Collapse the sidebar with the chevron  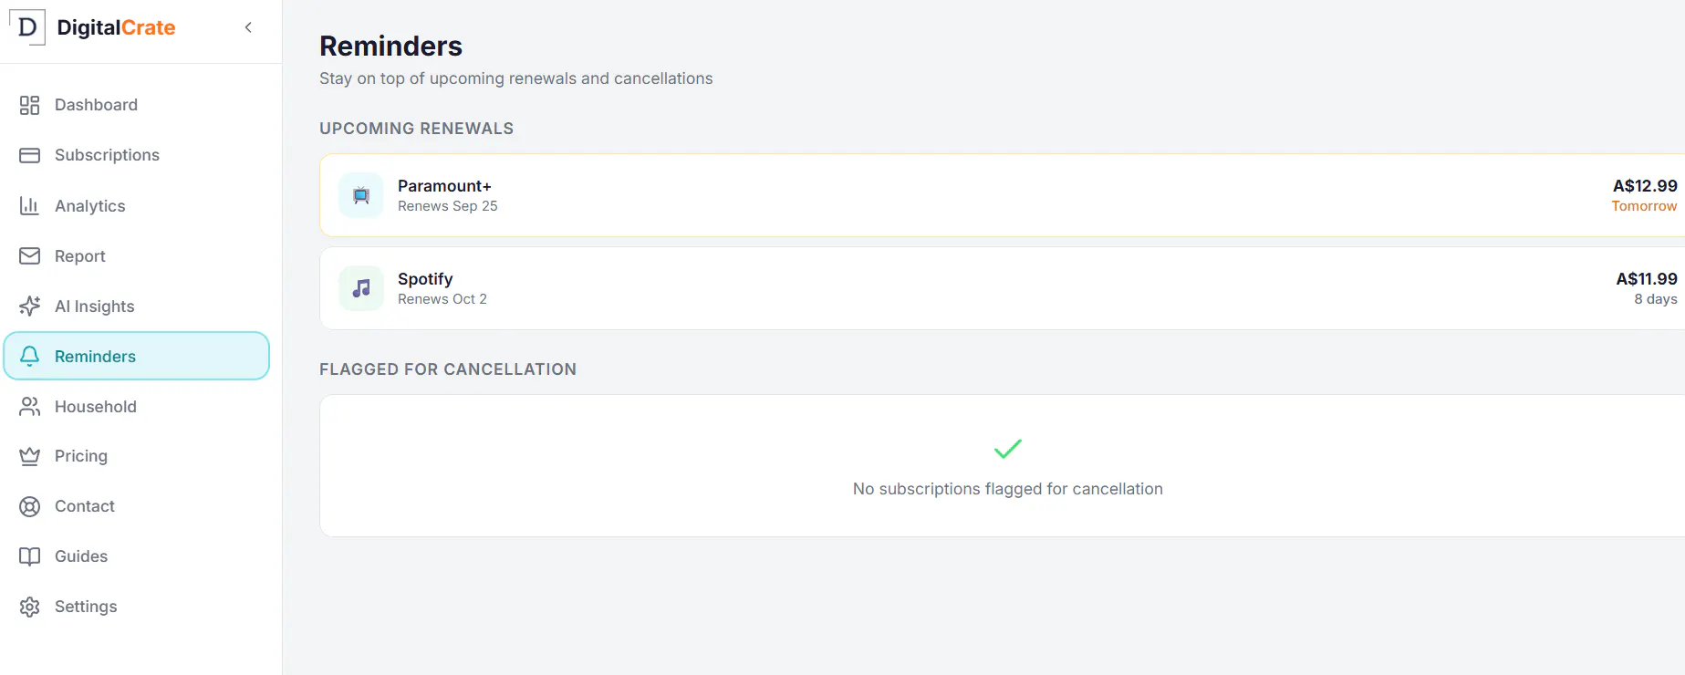(x=248, y=27)
